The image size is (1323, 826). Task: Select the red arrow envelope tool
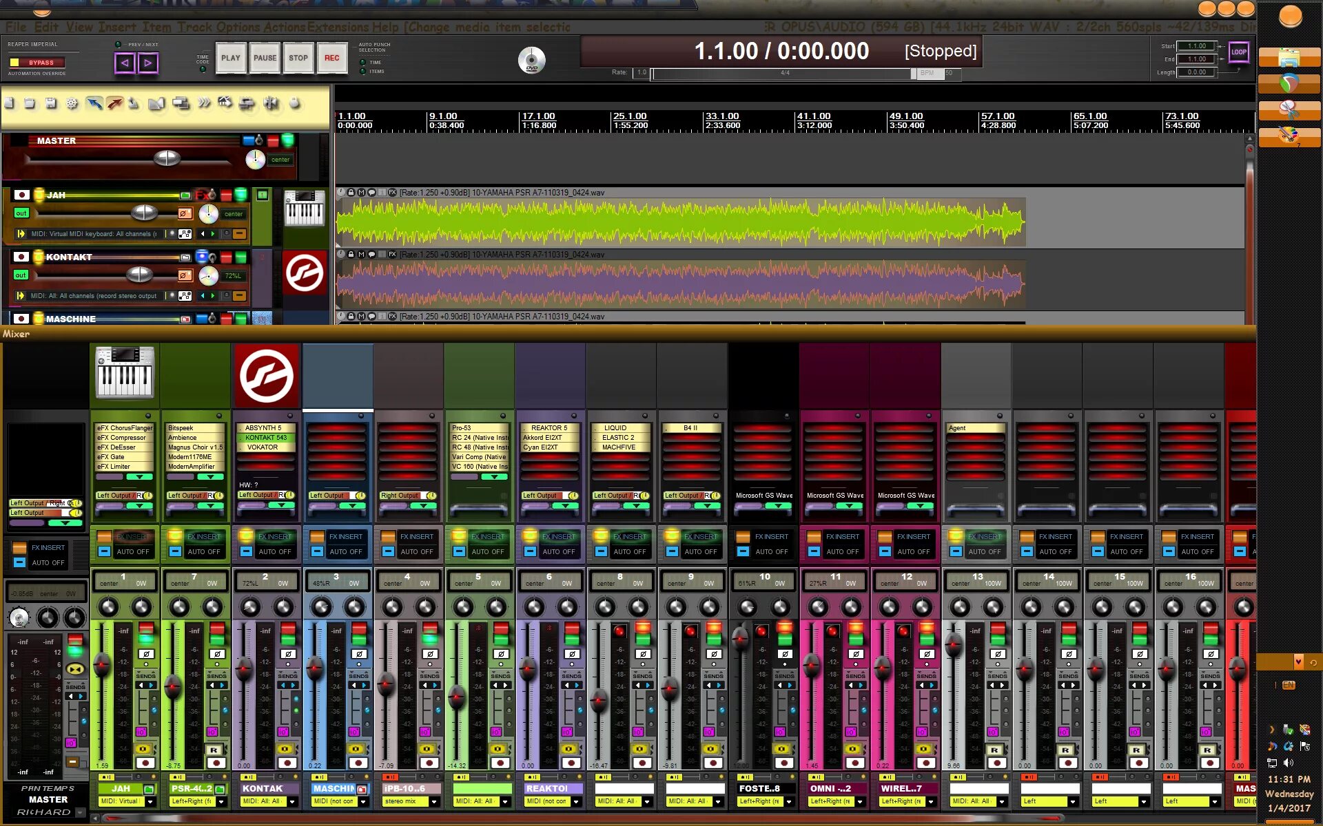coord(114,103)
